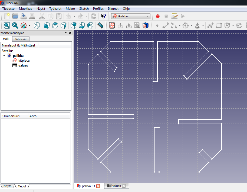Expand the draw style dropdown arrow

[x=29, y=25]
